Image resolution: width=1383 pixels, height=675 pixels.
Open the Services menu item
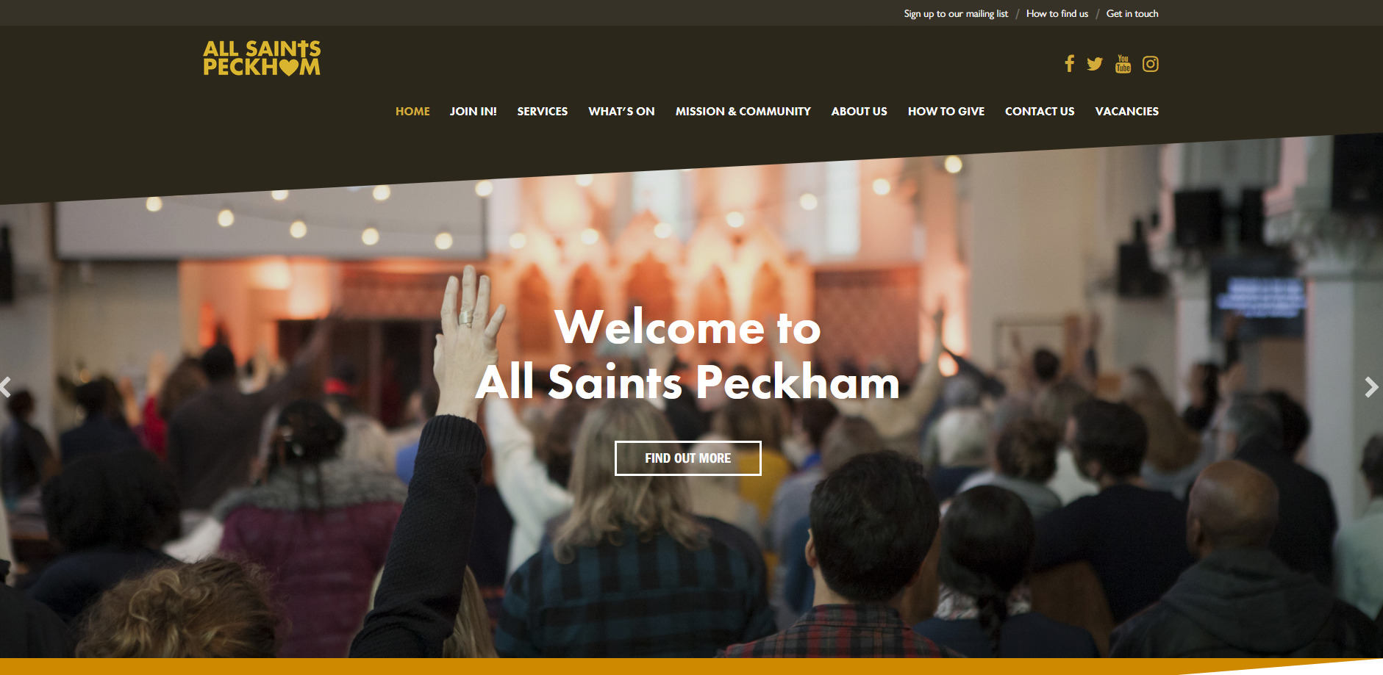point(543,111)
